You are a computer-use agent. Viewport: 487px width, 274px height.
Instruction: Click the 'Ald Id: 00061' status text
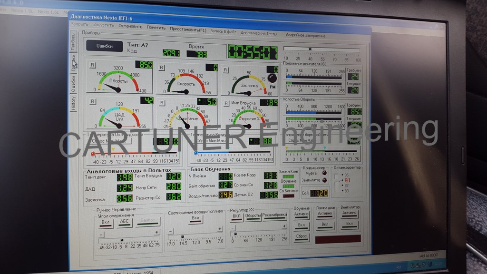click(429, 255)
